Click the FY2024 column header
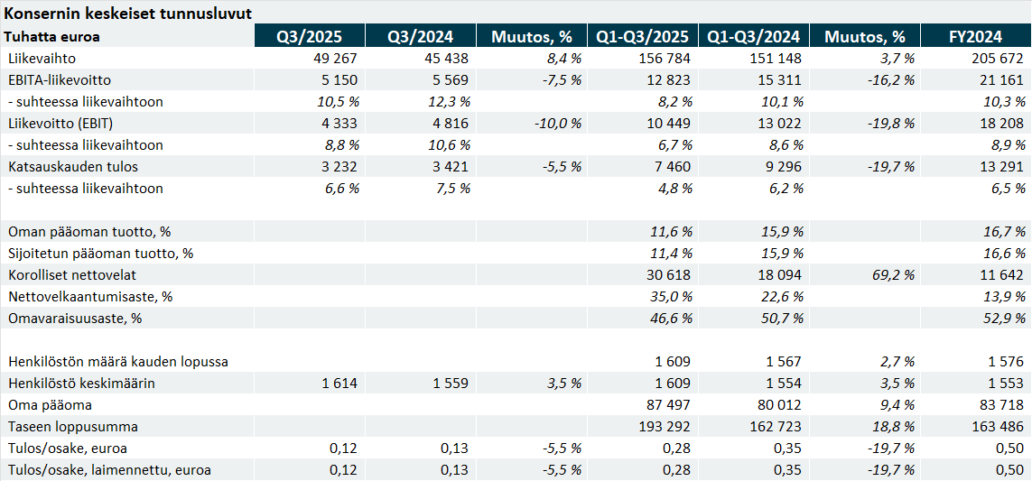Image resolution: width=1032 pixels, height=481 pixels. 975,36
